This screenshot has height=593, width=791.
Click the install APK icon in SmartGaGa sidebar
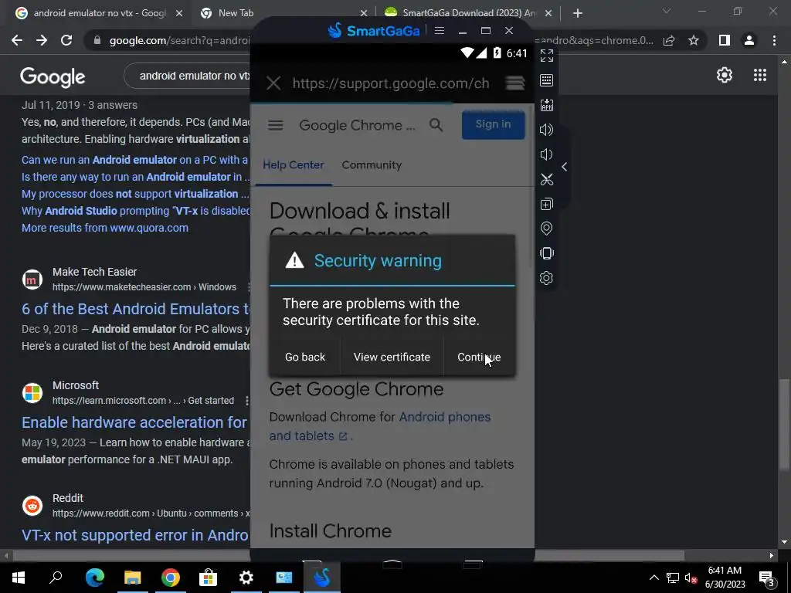coord(546,105)
